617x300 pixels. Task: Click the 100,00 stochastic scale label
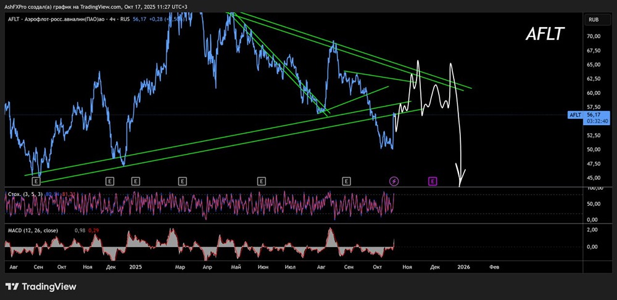594,189
